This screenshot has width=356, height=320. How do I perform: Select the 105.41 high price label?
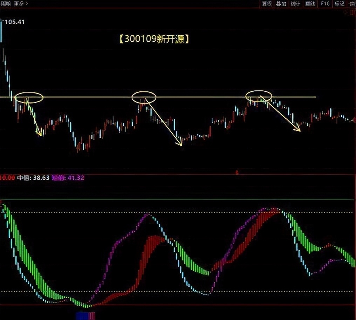coord(15,22)
